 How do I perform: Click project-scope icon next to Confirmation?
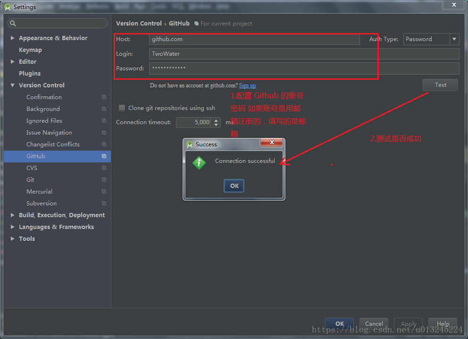(x=104, y=97)
